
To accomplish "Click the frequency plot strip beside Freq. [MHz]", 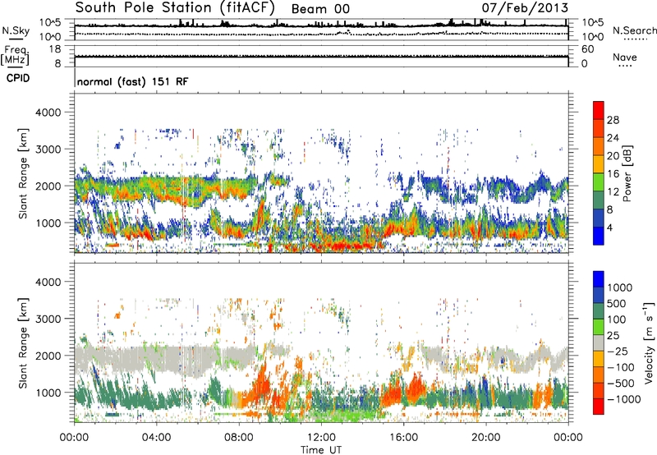I will 321,56.
